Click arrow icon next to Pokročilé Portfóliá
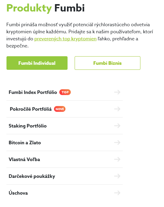This screenshot has width=164, height=207. pos(117,109)
